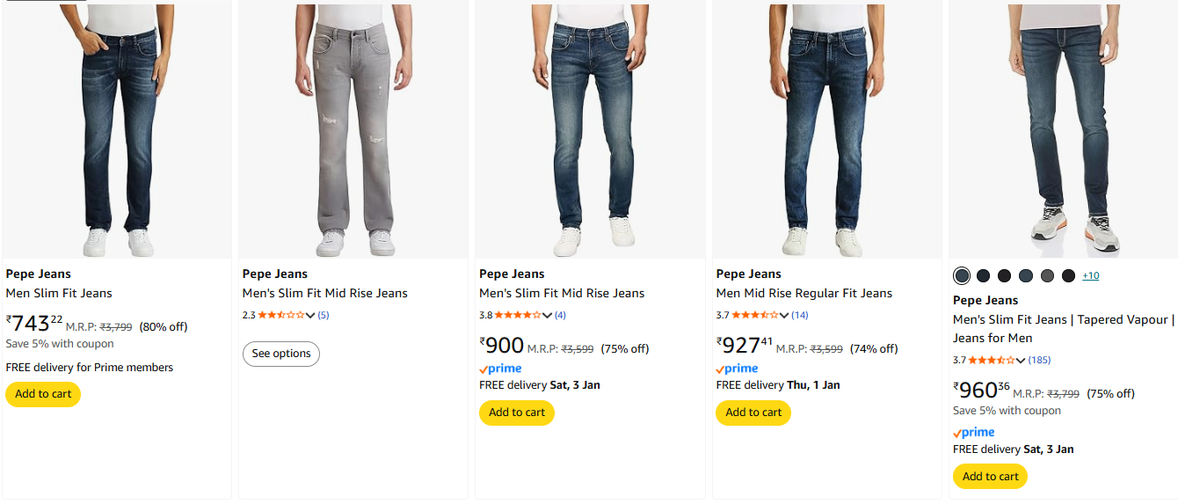Open the Men Mid Rise Regular Fit Jeans title
The height and width of the screenshot is (504, 1178).
(x=804, y=293)
